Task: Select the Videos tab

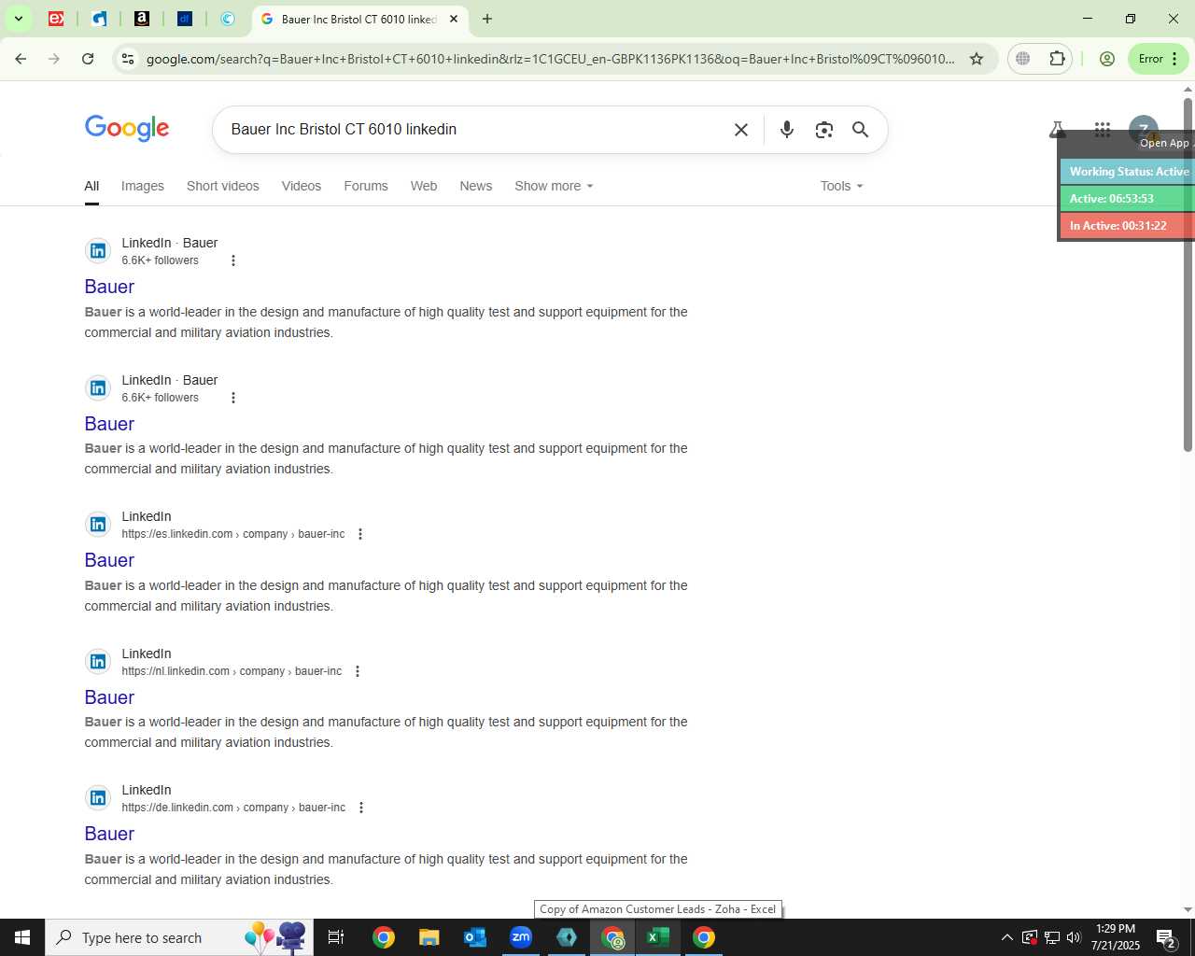Action: pos(302,186)
